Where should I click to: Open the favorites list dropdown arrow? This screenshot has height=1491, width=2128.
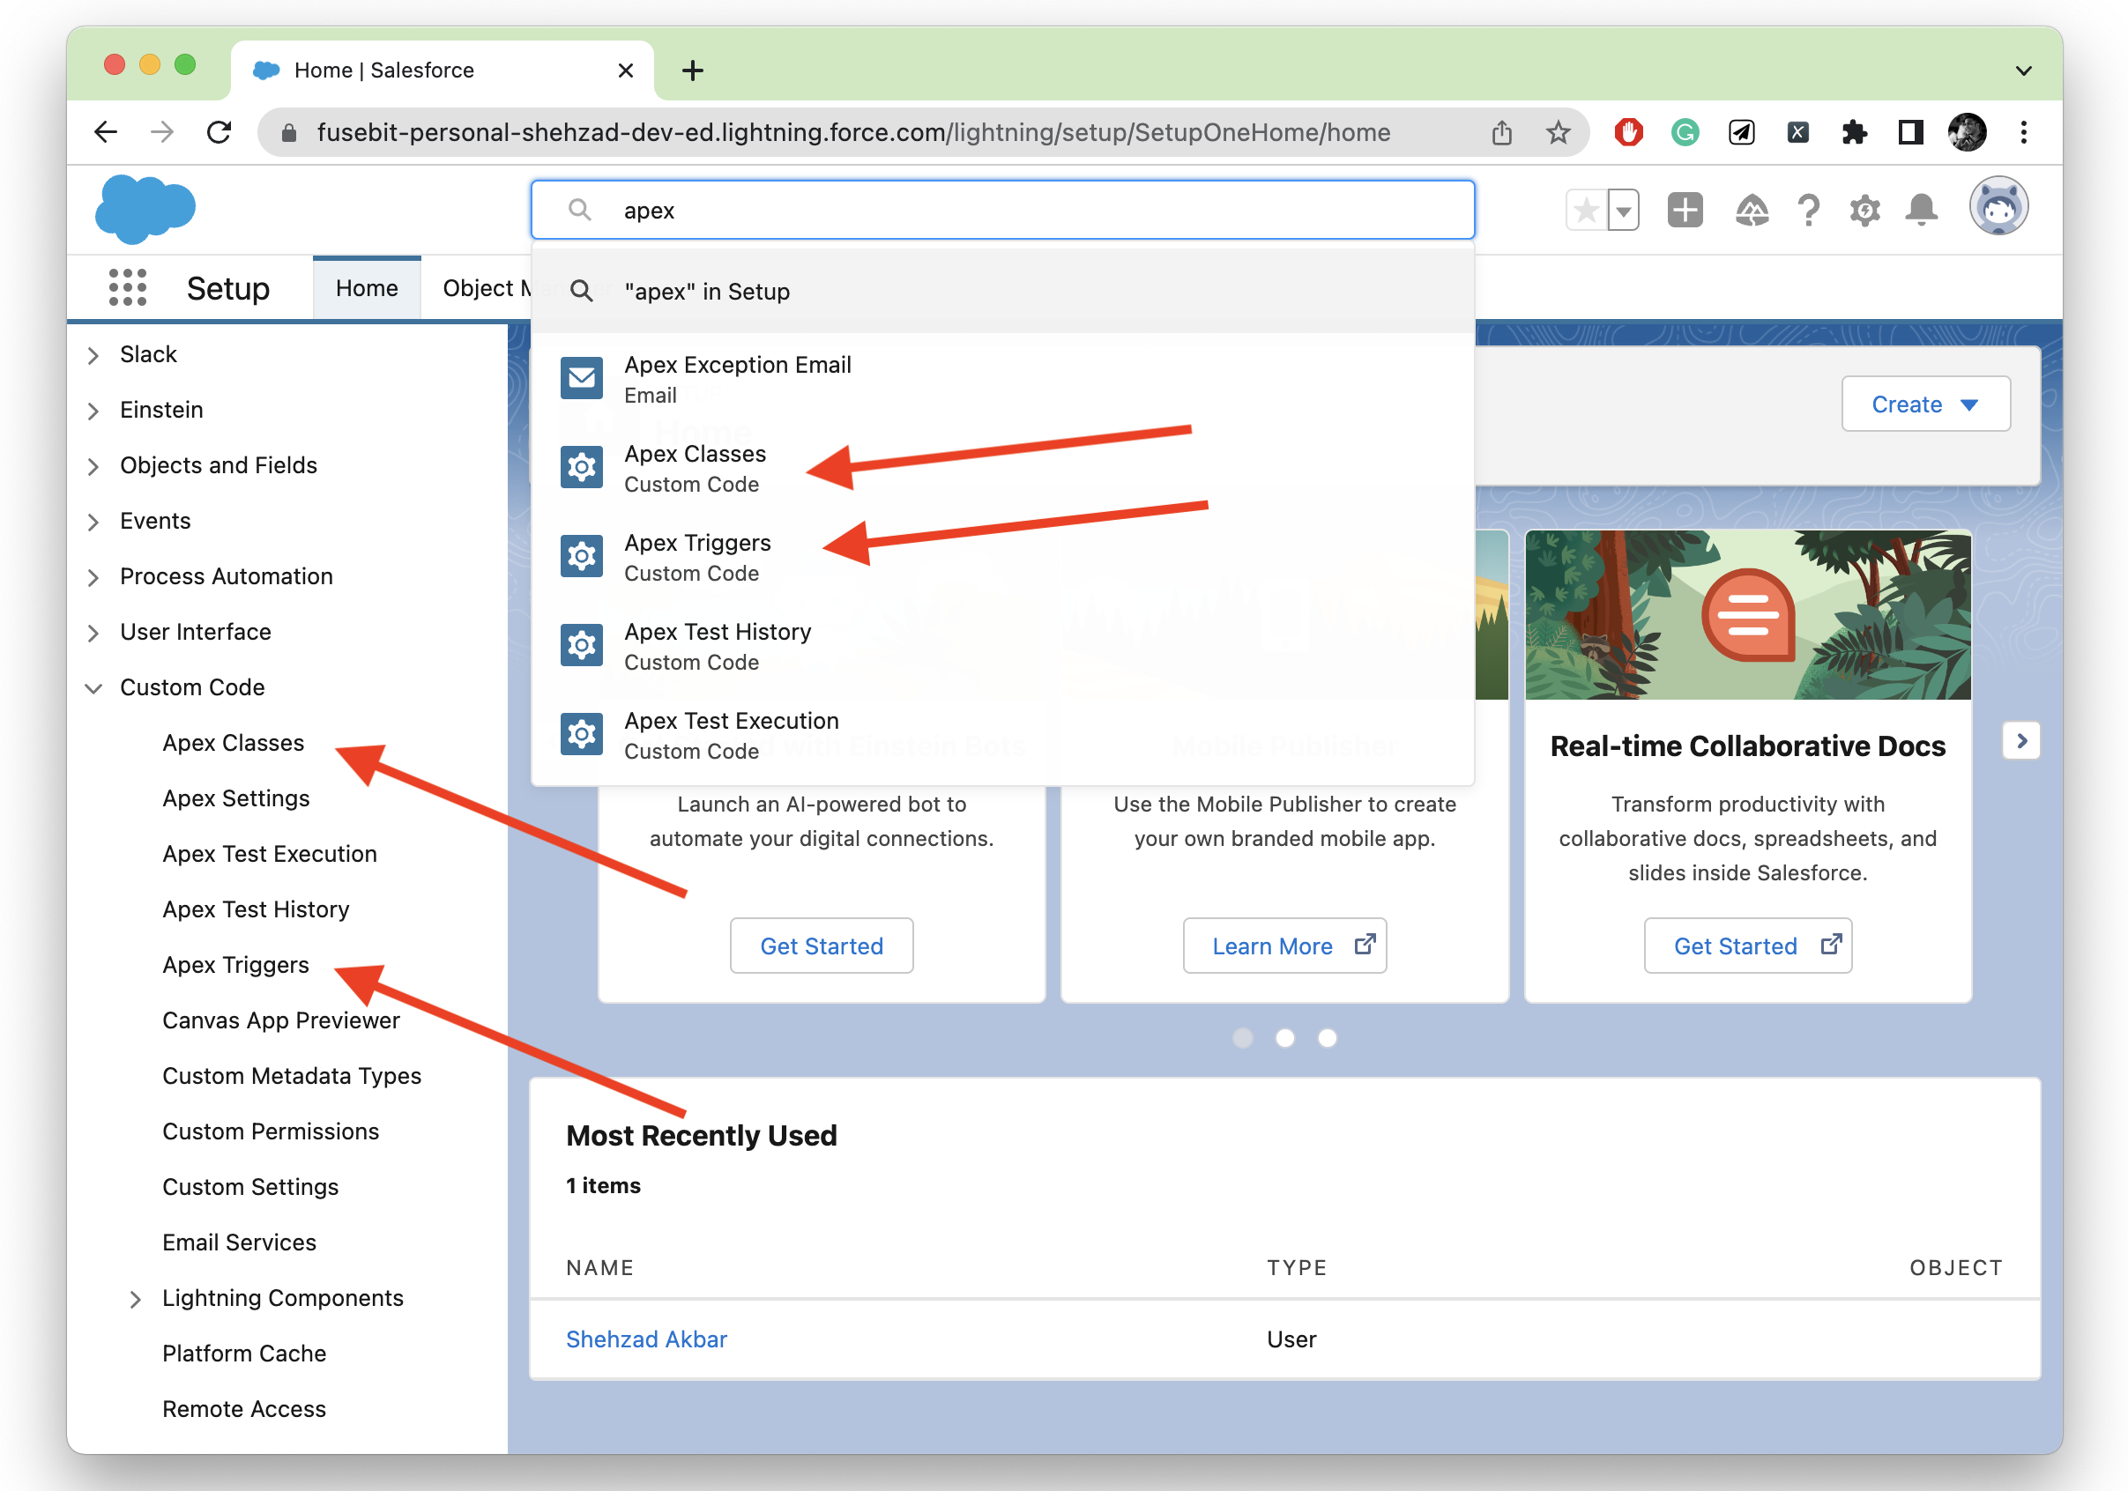click(1623, 211)
